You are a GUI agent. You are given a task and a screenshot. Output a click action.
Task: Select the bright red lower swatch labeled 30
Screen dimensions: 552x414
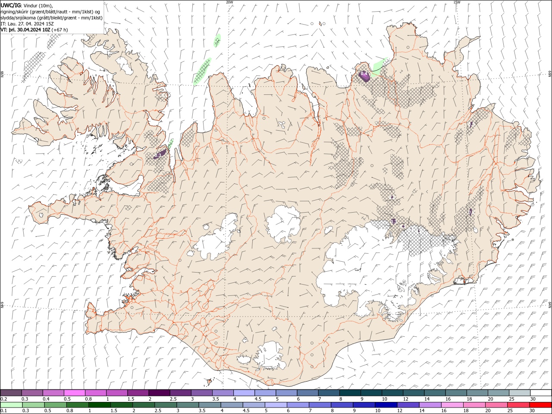pyautogui.click(x=540, y=405)
